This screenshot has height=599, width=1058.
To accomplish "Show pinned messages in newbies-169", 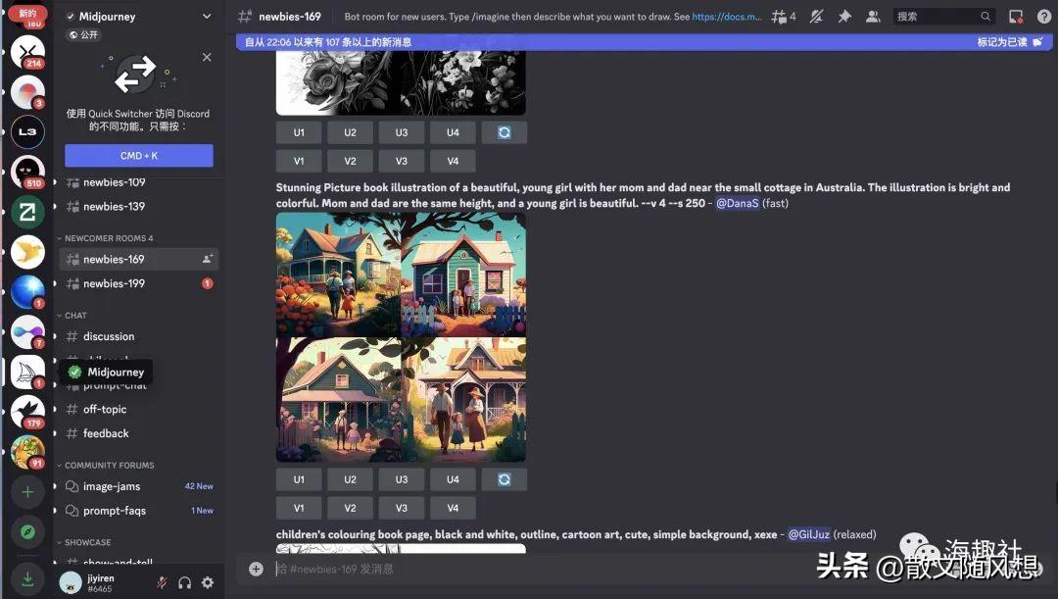I will point(844,17).
